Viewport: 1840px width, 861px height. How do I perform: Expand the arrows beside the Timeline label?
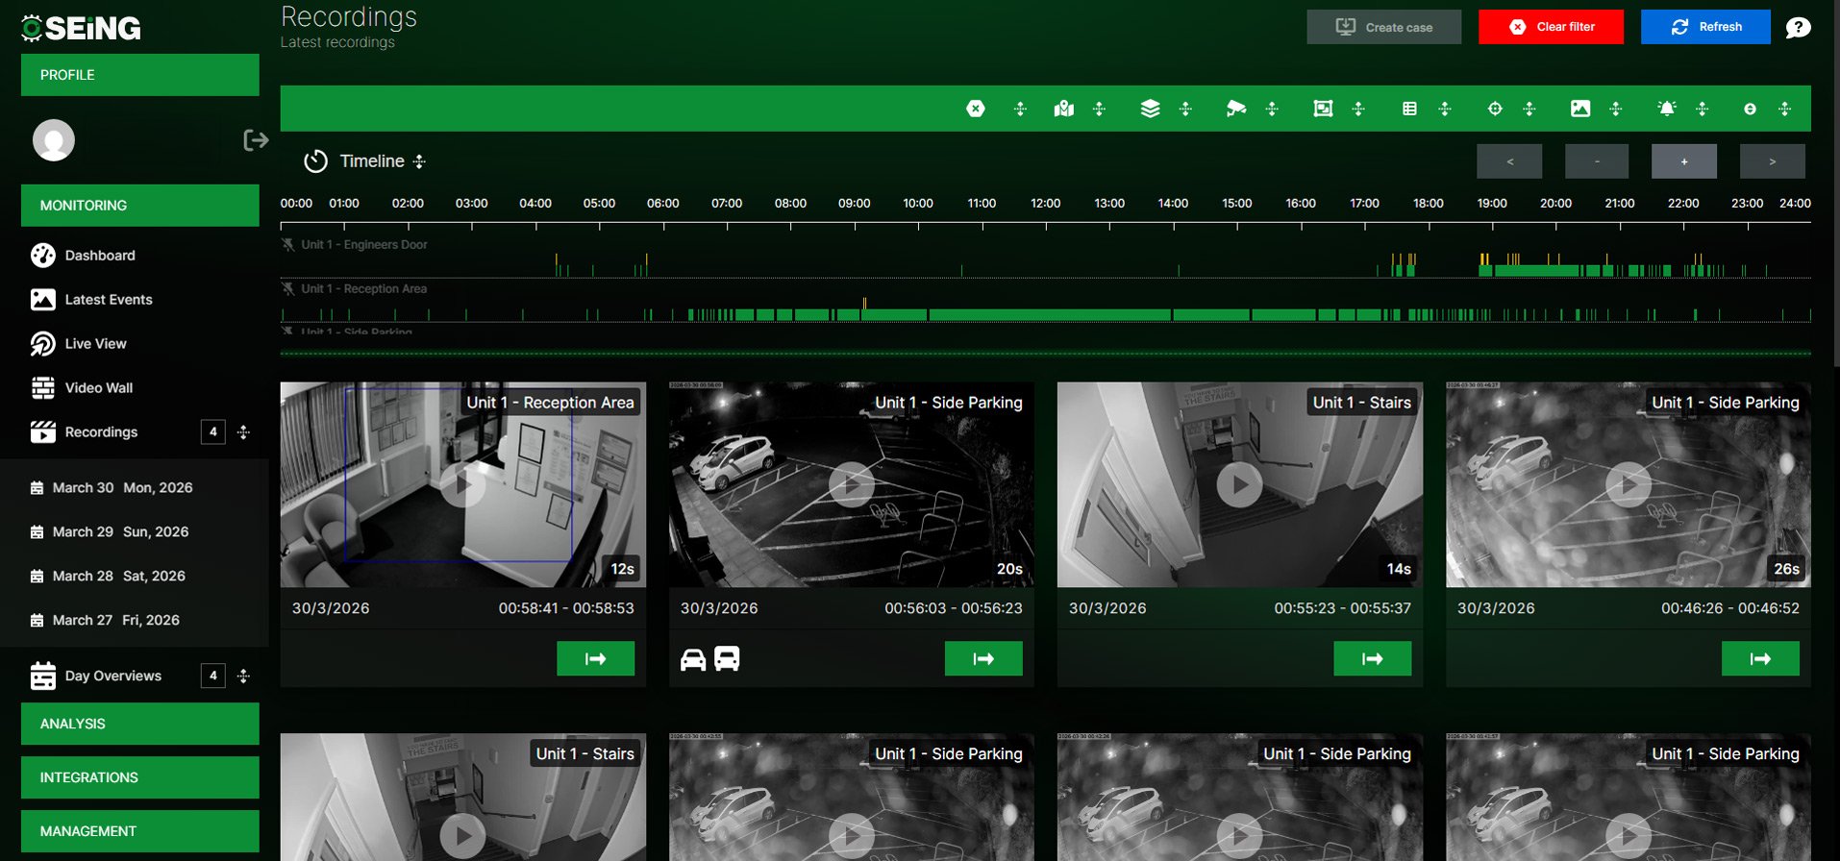pos(419,162)
